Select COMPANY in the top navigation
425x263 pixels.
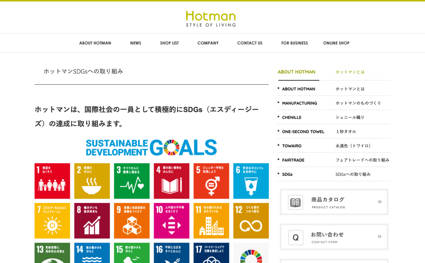[208, 43]
